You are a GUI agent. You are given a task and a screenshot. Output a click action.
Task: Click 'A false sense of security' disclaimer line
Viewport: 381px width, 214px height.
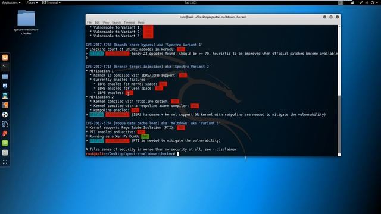tap(161, 150)
